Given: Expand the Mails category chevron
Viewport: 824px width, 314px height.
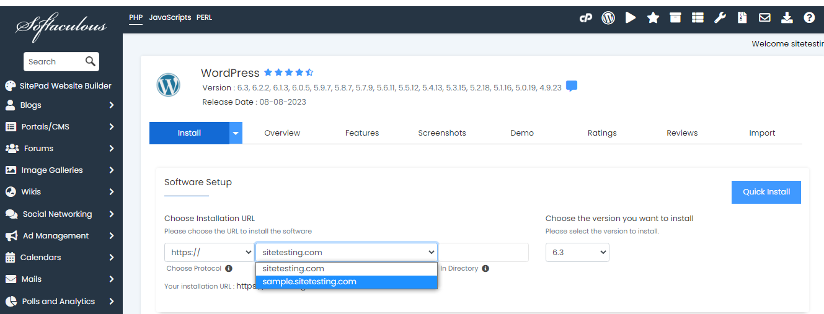Looking at the screenshot, I should (x=112, y=279).
